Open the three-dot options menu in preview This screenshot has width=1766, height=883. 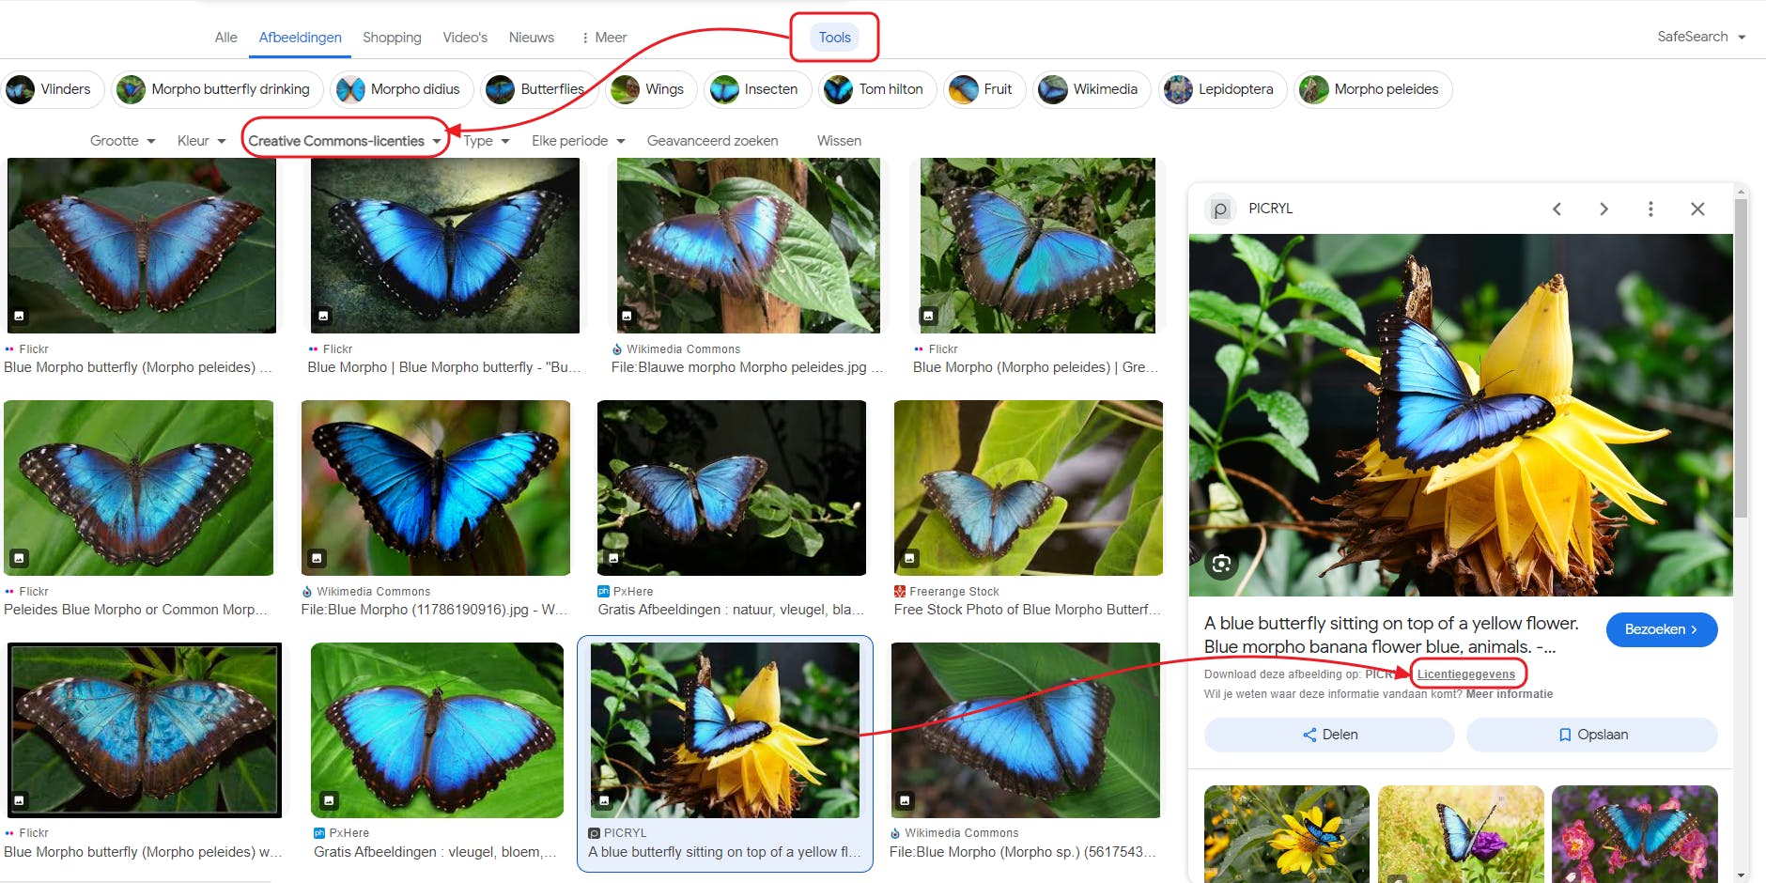click(x=1650, y=209)
